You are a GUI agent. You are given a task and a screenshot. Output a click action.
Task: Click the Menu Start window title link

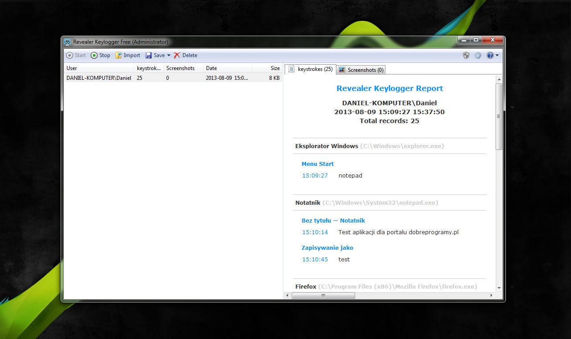[318, 164]
